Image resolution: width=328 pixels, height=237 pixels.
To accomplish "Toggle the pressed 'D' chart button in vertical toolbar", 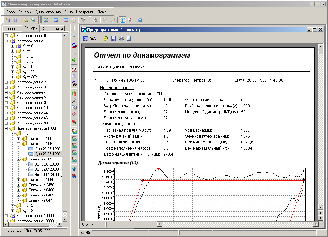I will (74, 131).
